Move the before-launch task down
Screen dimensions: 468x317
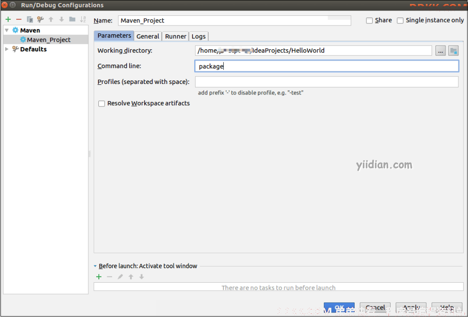pos(141,277)
